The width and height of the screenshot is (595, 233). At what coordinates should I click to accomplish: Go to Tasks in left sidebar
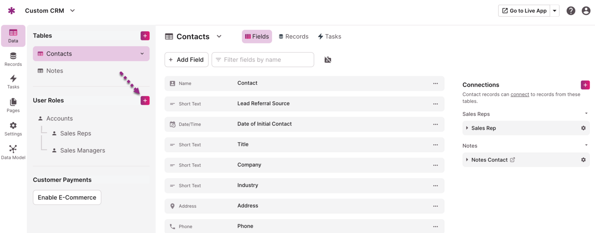point(13,82)
